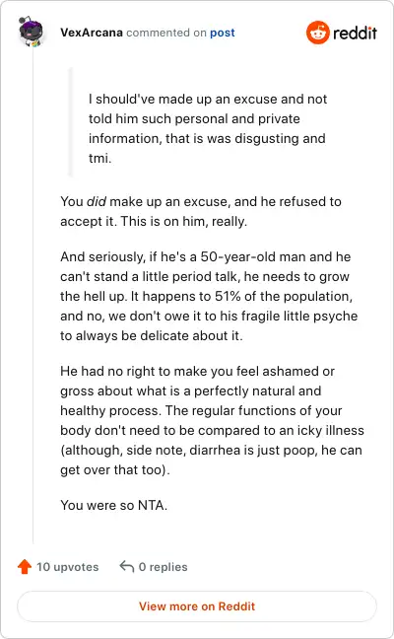Click the reply arrow icon

[x=127, y=566]
